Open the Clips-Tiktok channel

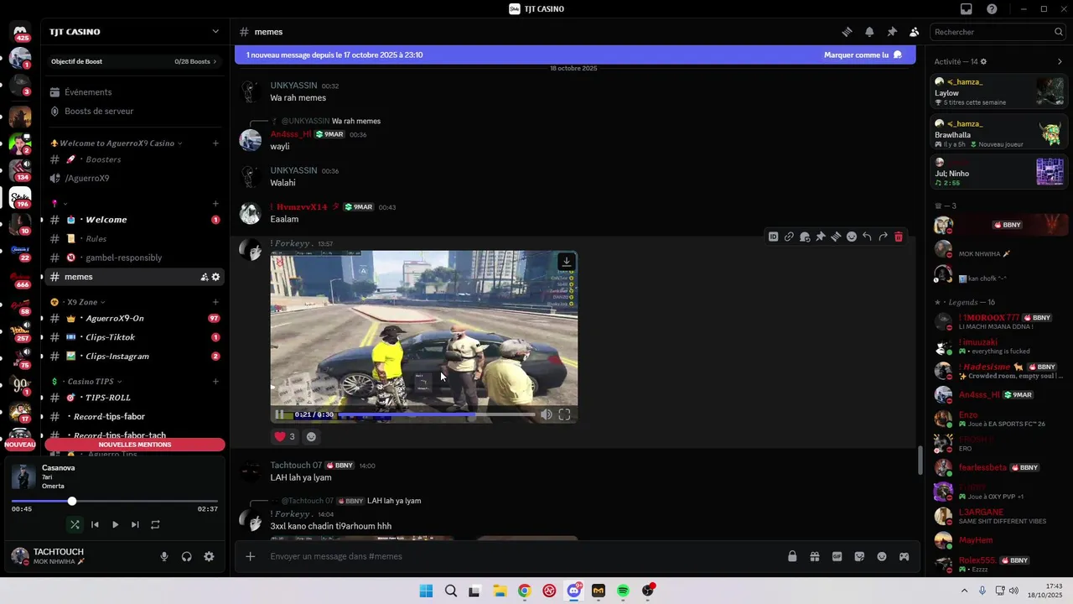coord(134,337)
